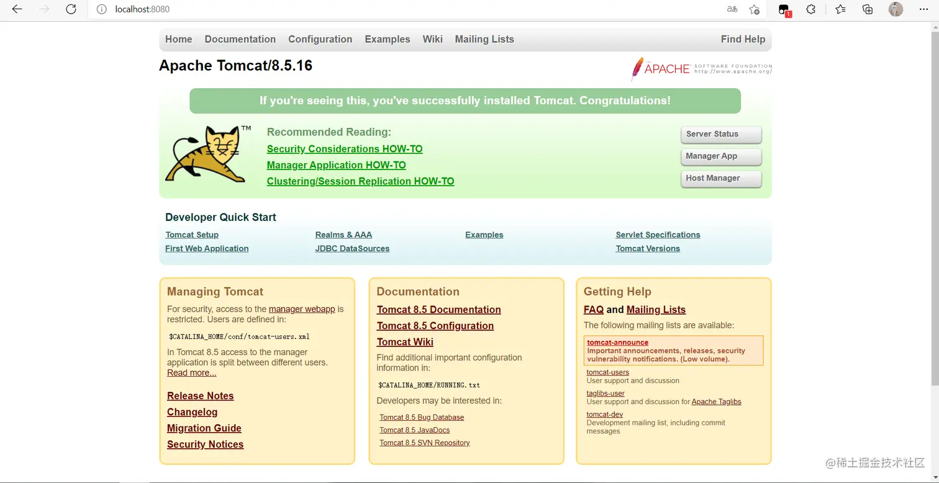The width and height of the screenshot is (939, 483).
Task: Open the Documentation navigation item
Action: pyautogui.click(x=240, y=39)
